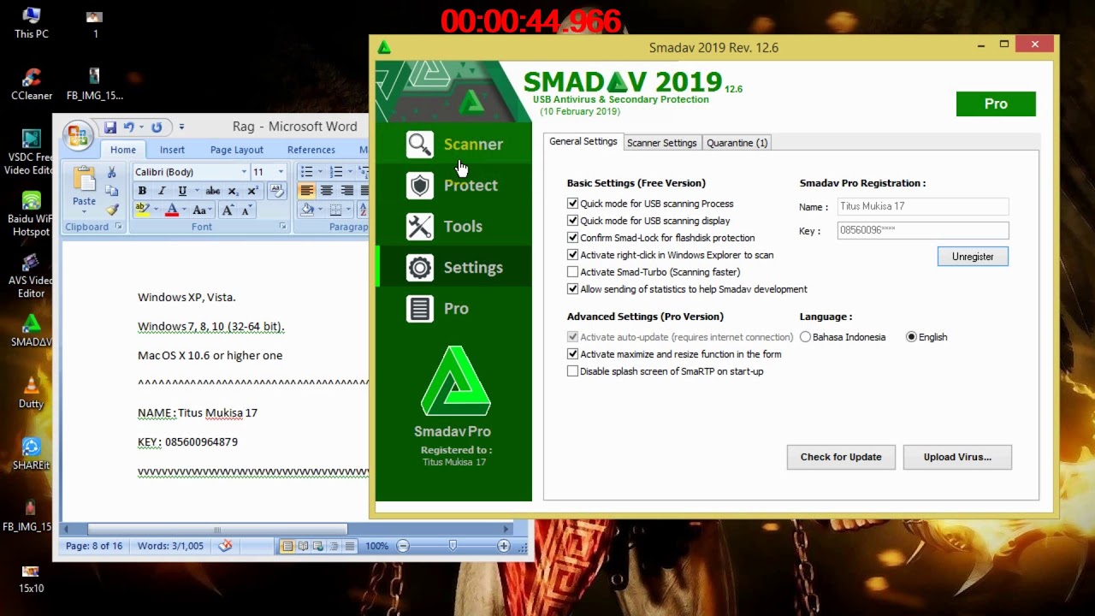
Task: Click the Word Office button orb
Action: pos(77,135)
